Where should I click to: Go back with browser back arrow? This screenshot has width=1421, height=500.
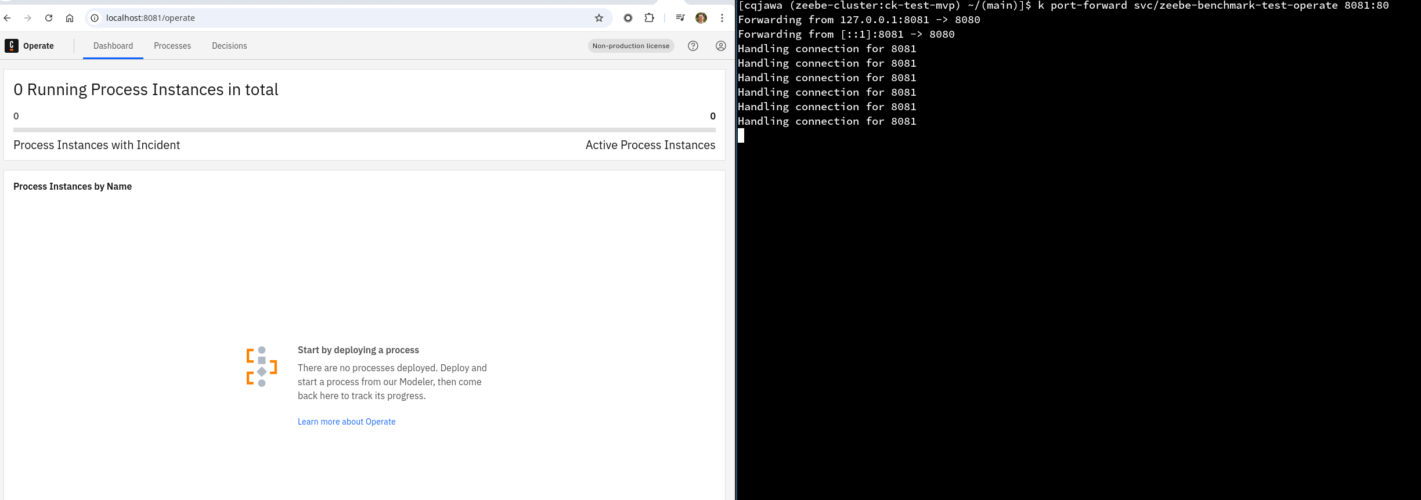coord(7,18)
